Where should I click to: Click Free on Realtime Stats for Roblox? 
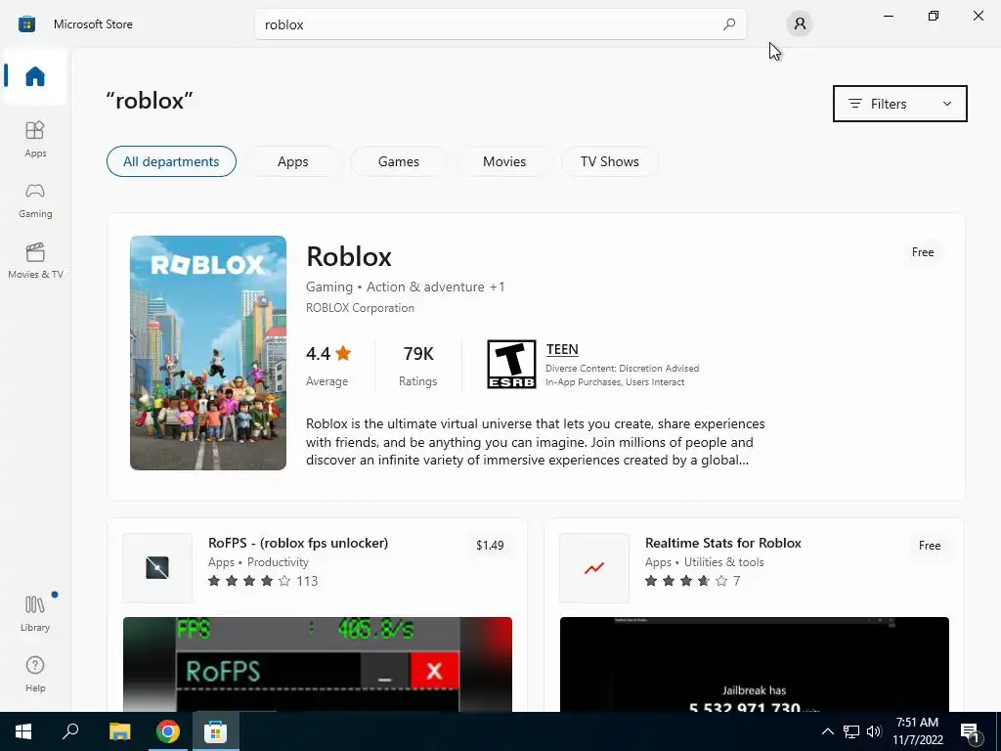coord(930,546)
